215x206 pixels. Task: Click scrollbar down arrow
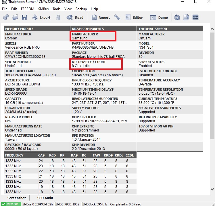click(x=212, y=189)
